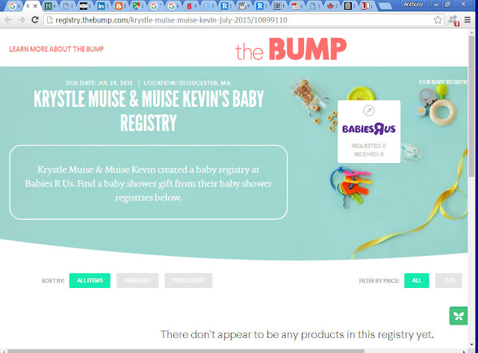Filter by price All
478x353 pixels.
[417, 280]
